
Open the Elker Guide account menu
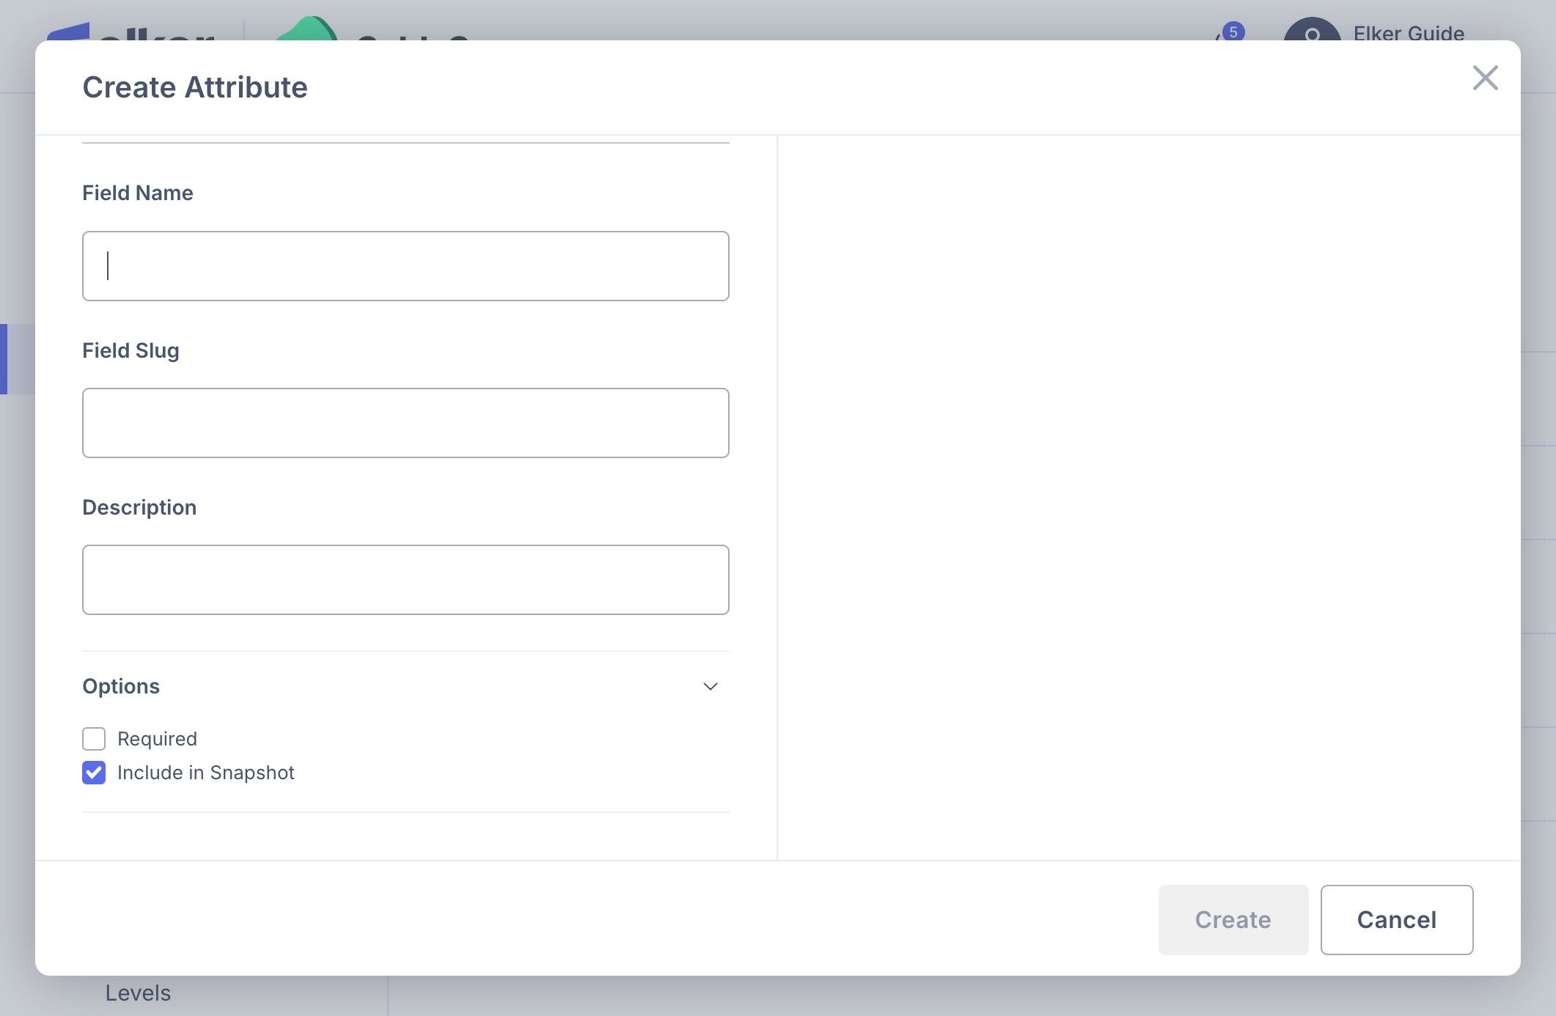1408,34
